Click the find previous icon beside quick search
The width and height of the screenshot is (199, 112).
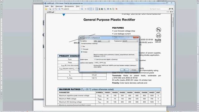pos(170,9)
